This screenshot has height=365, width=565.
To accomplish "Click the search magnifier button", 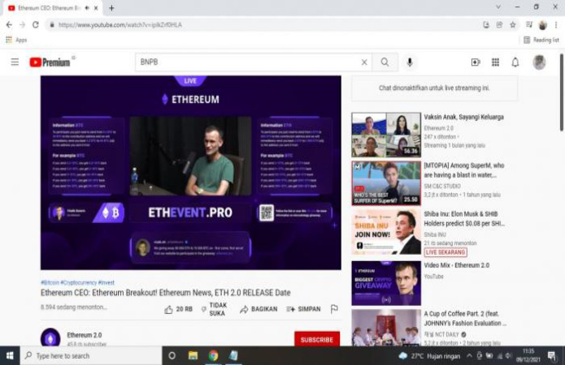I will [x=385, y=62].
